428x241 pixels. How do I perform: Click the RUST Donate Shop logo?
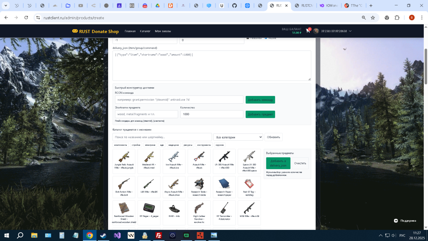[95, 31]
